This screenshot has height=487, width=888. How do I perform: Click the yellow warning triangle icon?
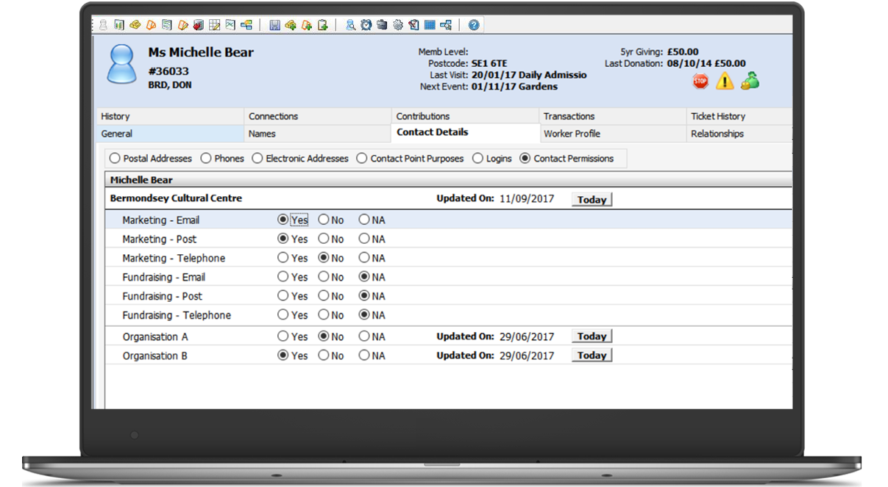725,82
